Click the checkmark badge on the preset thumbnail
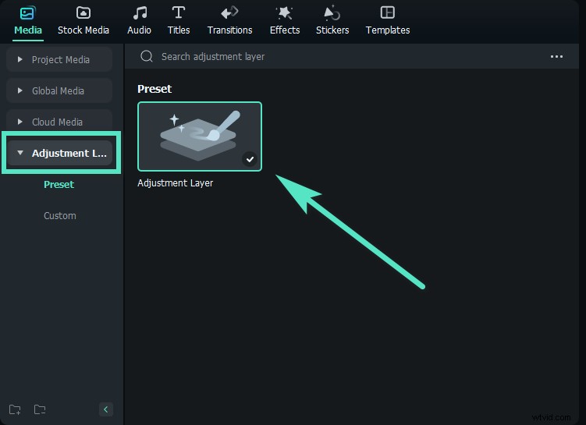The image size is (586, 425). pos(250,159)
